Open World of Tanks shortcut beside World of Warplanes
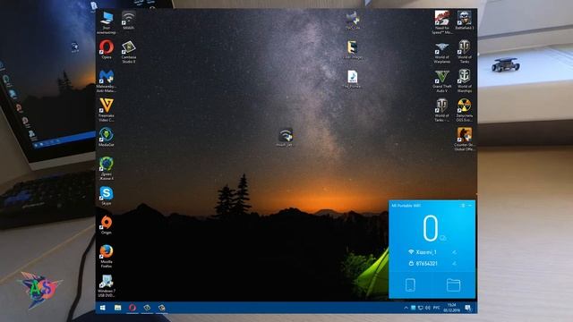The image size is (573, 322). click(465, 52)
